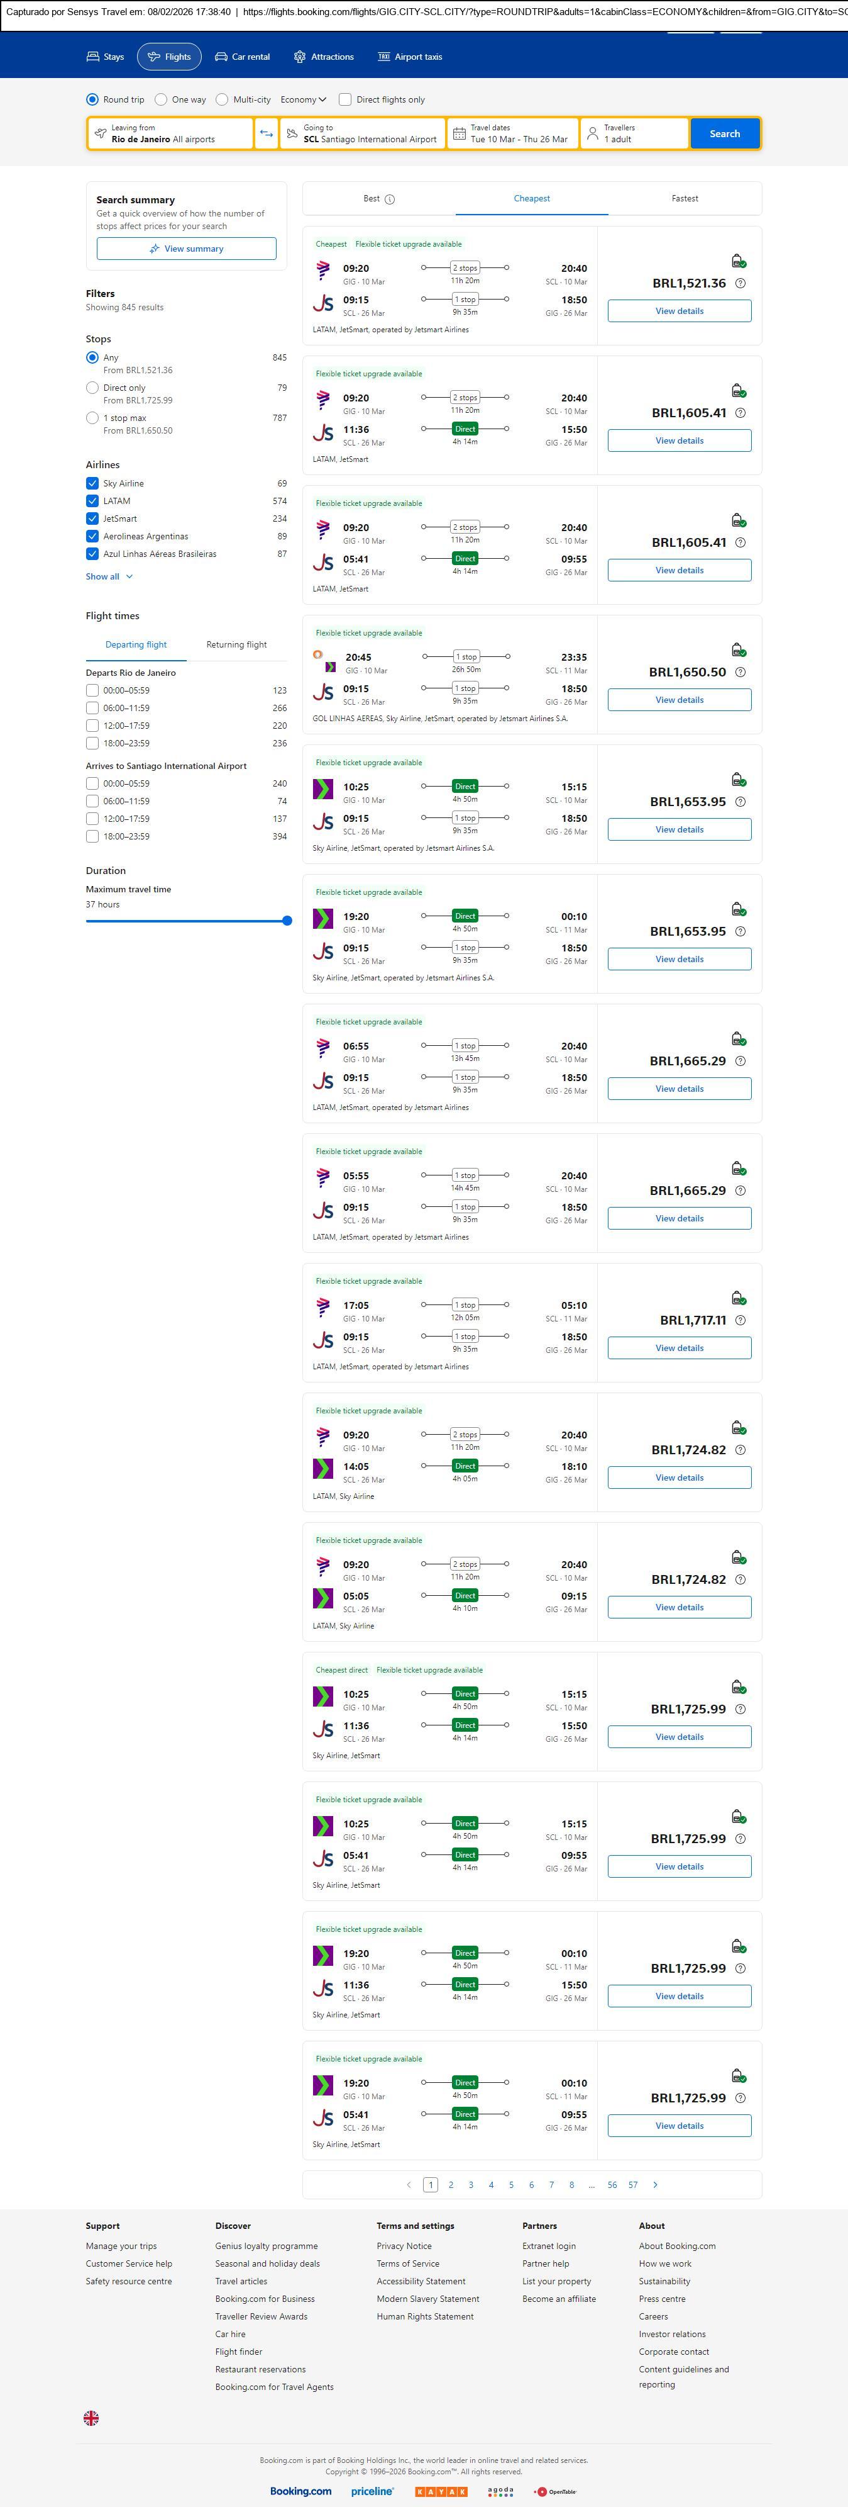Enable the Direct flights only checkbox

(x=344, y=99)
